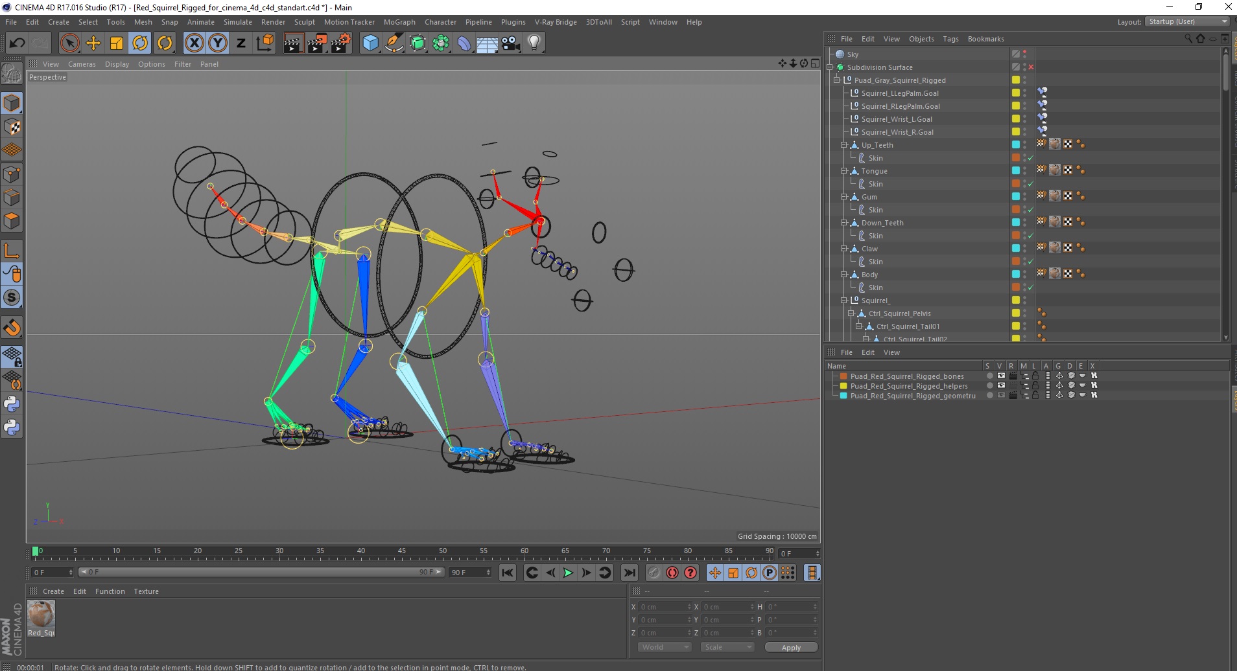Screen dimensions: 1237x671
Task: Select the Red_Squ material thumbnail
Action: click(41, 614)
